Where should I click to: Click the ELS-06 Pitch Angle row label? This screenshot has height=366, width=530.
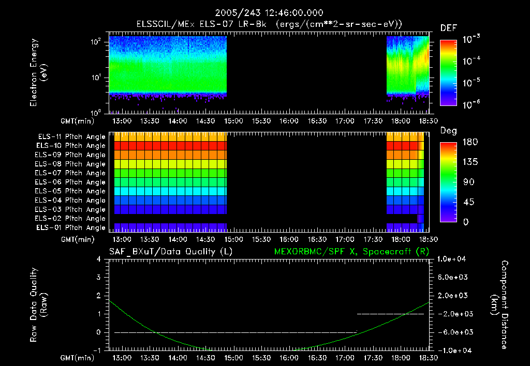70,182
